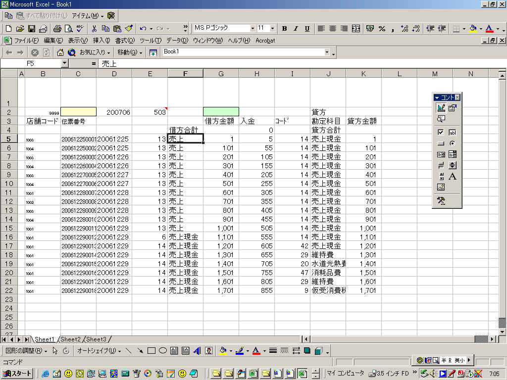Select column F header
The height and width of the screenshot is (380, 507).
click(185, 74)
